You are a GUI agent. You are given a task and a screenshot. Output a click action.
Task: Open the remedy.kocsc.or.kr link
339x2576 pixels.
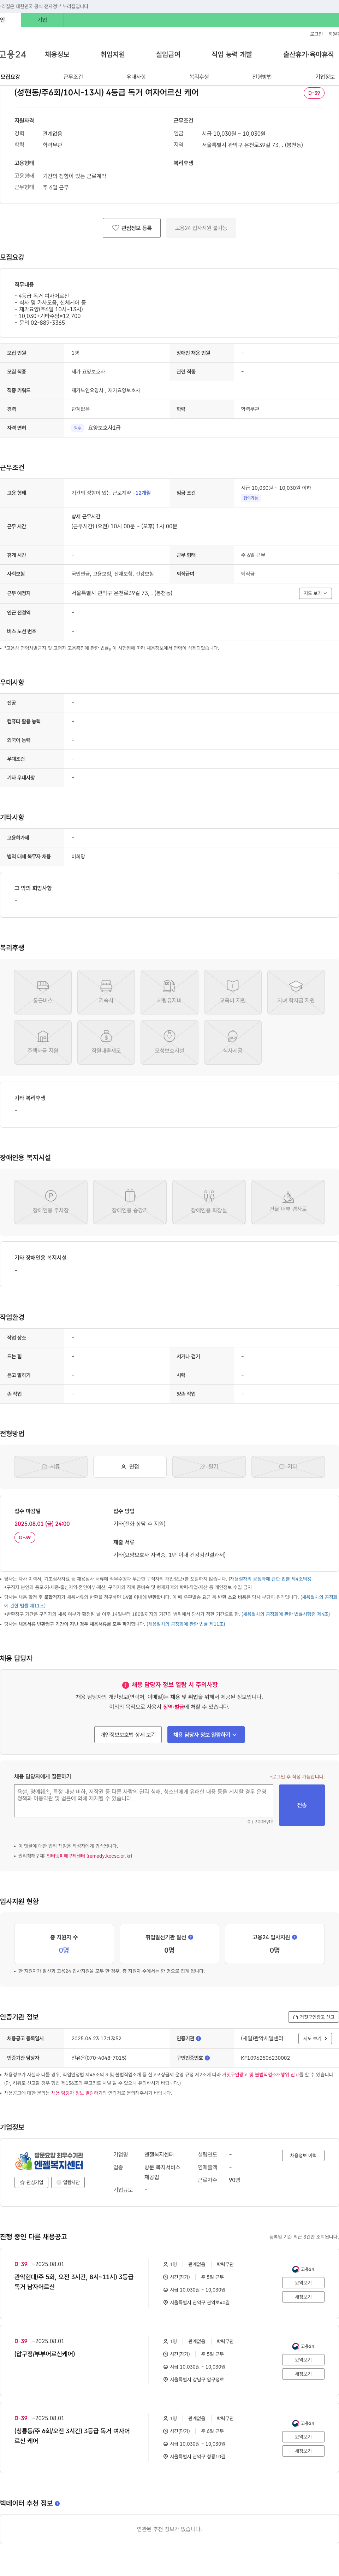click(x=89, y=1856)
